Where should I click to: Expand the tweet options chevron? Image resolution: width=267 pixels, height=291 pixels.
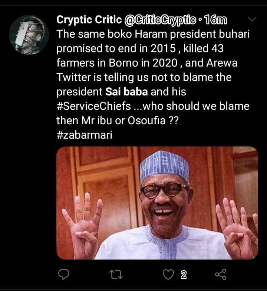tap(252, 19)
